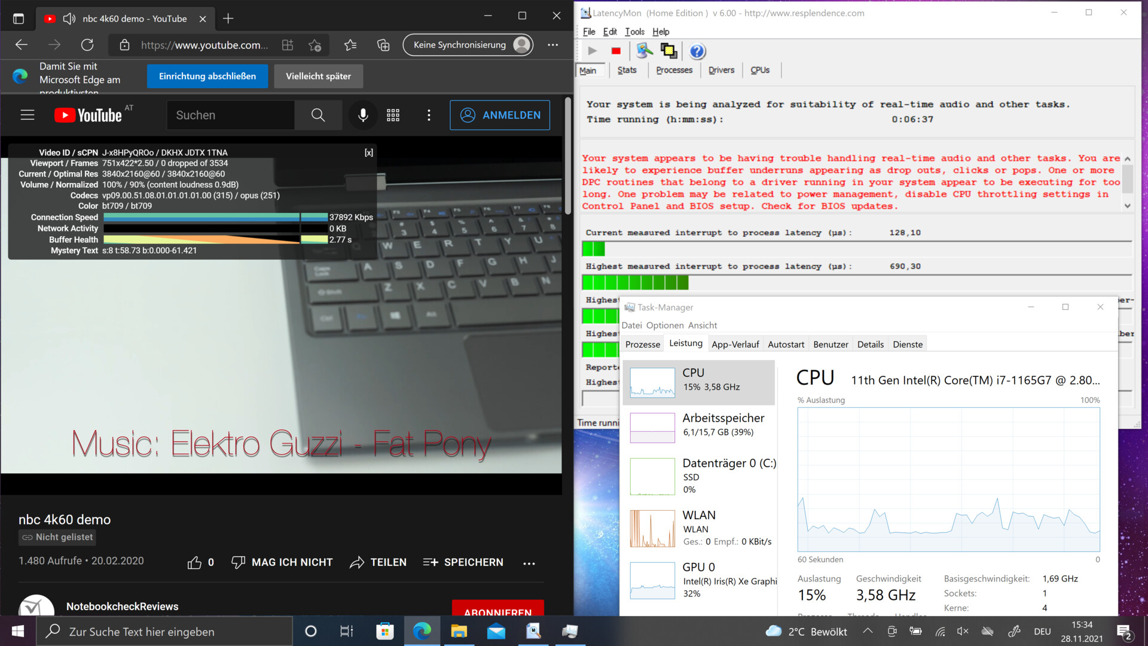The width and height of the screenshot is (1148, 646).
Task: Open more video actions ellipsis
Action: [x=529, y=563]
